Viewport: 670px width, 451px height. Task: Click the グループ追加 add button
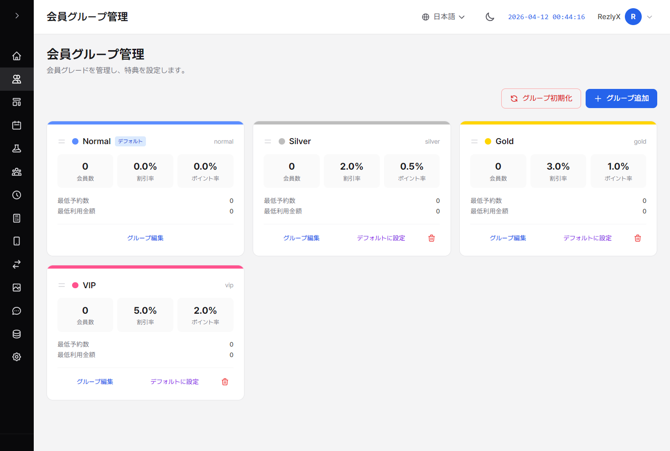[621, 98]
